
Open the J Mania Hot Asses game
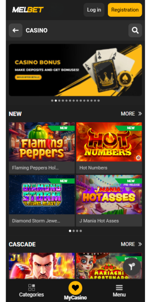[x=109, y=201]
